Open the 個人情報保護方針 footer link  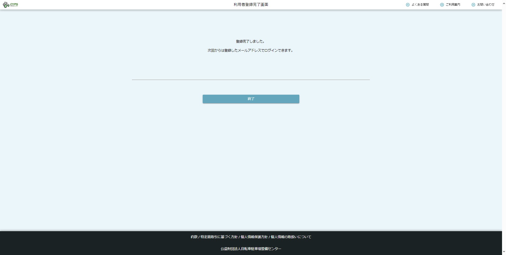tap(254, 237)
